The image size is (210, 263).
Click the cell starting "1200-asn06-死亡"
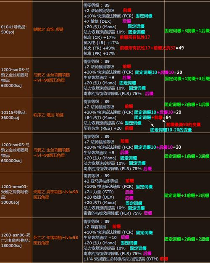(x=16, y=240)
